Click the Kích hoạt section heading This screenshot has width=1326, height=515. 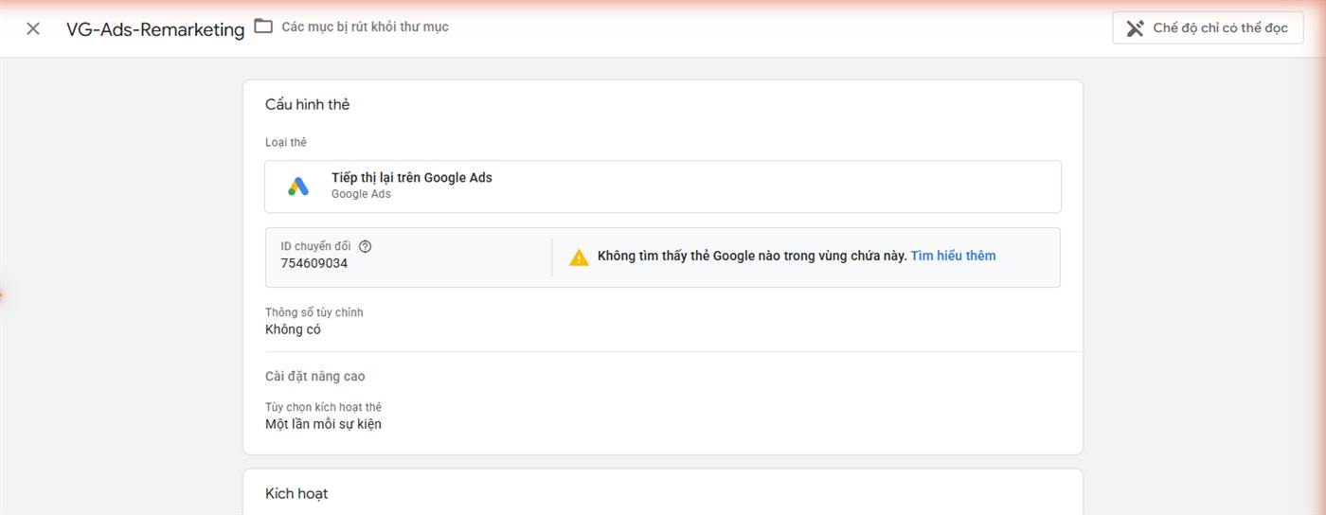(296, 493)
